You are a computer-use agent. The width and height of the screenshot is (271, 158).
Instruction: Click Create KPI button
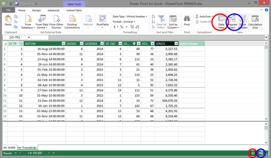point(203,22)
